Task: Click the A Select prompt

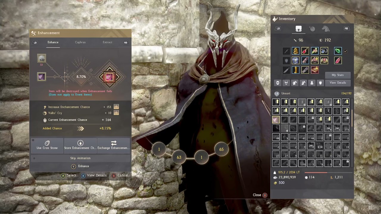Action: click(x=68, y=175)
